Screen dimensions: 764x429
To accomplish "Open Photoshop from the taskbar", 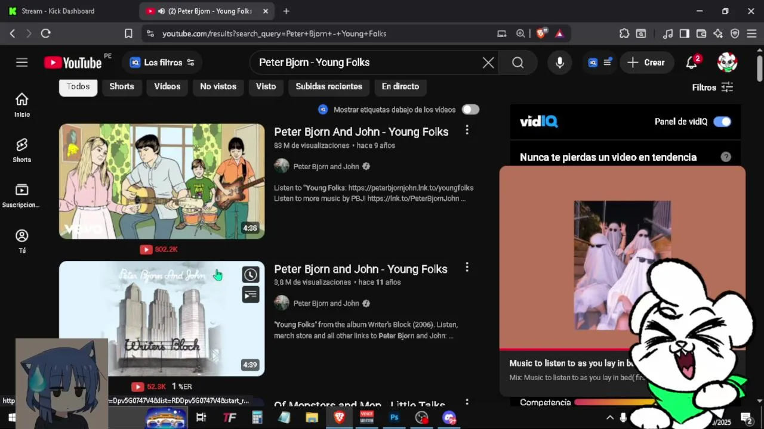I will pyautogui.click(x=395, y=418).
